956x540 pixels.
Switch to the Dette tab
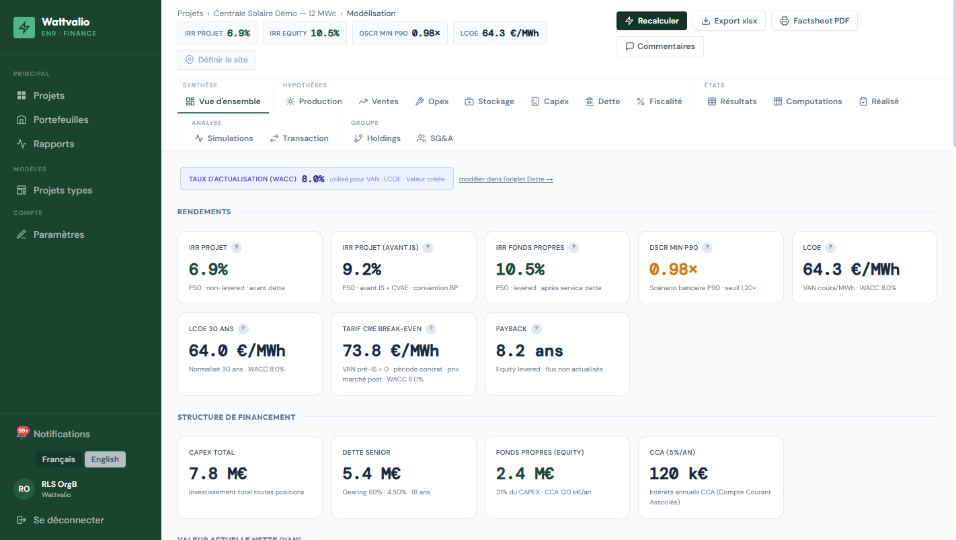point(602,101)
